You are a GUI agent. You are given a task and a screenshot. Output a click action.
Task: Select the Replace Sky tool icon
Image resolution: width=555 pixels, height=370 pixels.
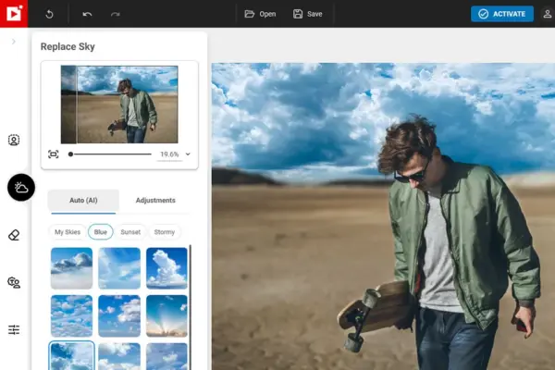(x=21, y=187)
